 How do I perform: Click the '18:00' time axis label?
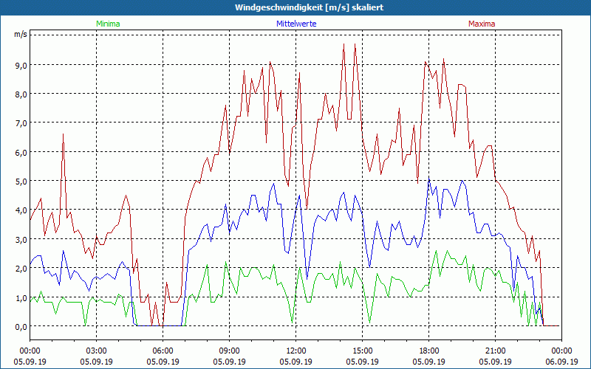pyautogui.click(x=429, y=351)
